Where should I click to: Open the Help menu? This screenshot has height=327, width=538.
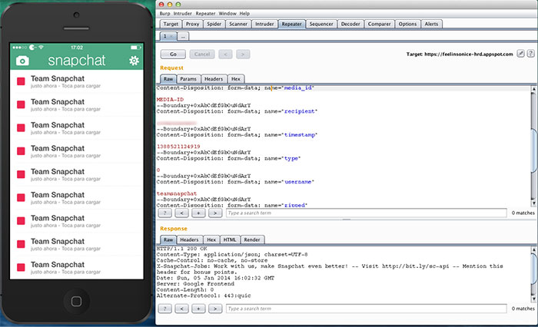pyautogui.click(x=244, y=13)
